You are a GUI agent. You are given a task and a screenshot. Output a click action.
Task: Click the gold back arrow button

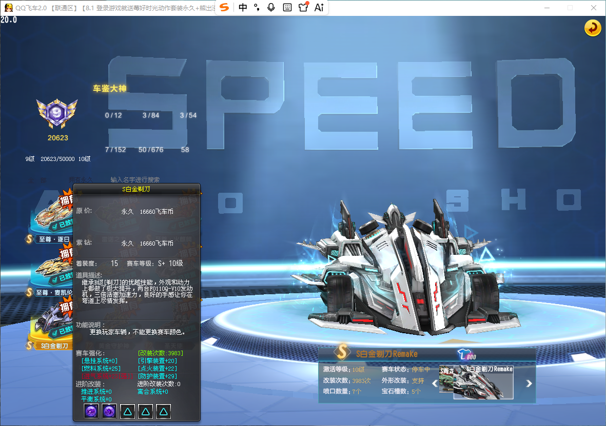tap(592, 28)
